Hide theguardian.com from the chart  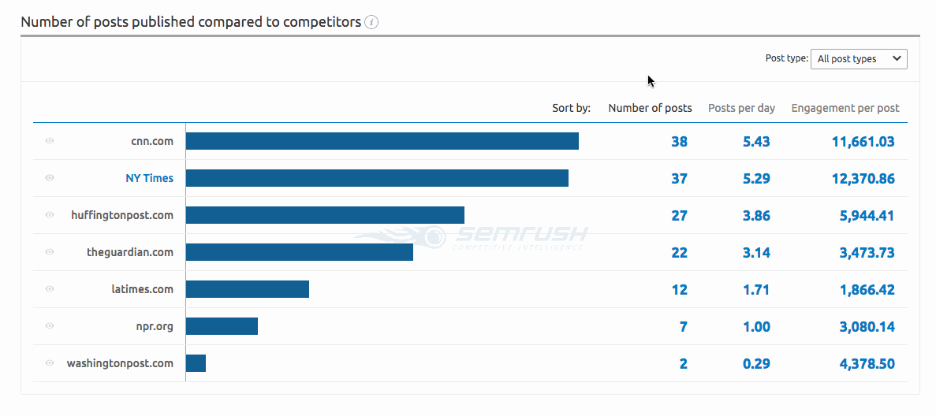(x=50, y=252)
